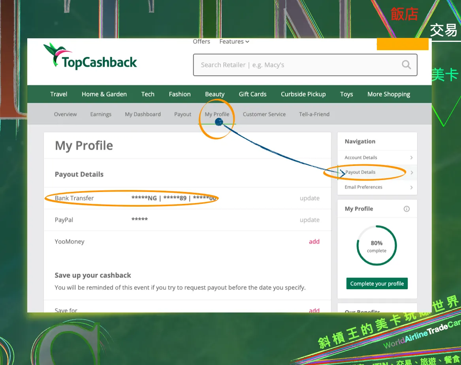Viewport: 461px width, 365px height.
Task: Click the My Profile page heading
Action: (84, 146)
